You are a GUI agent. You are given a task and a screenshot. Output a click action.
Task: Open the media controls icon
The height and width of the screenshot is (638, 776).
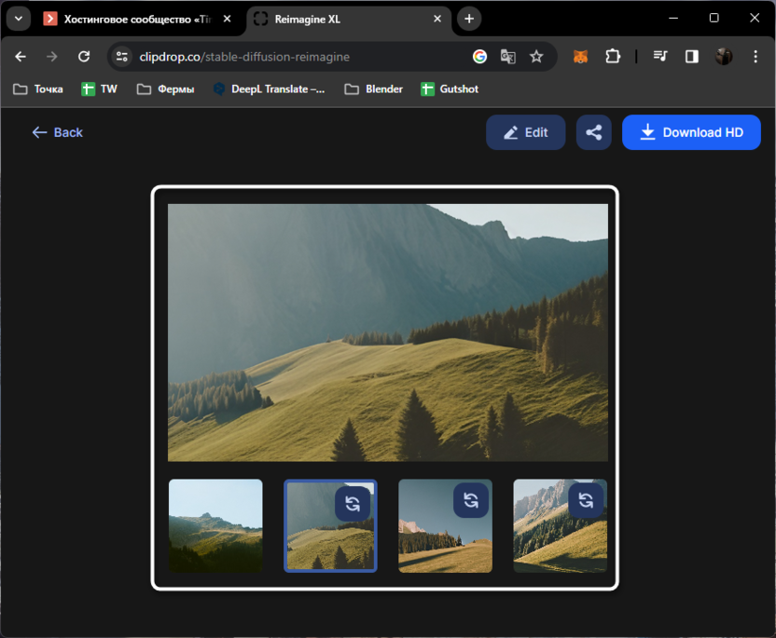661,57
